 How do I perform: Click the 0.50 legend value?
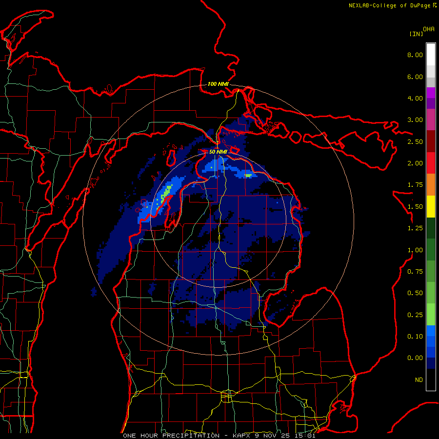click(415, 293)
